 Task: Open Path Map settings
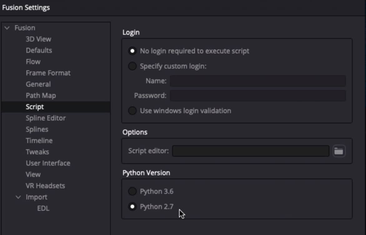tap(41, 95)
